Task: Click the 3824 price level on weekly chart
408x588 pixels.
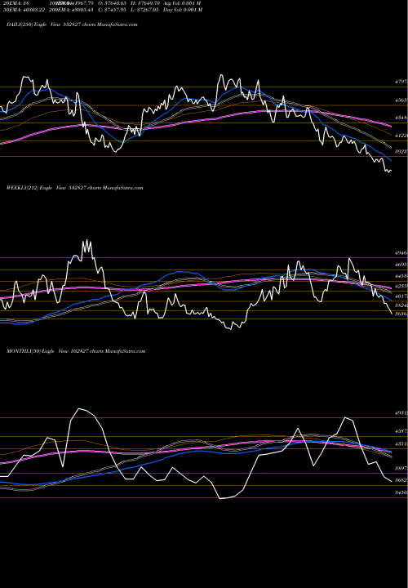Action: (401, 305)
